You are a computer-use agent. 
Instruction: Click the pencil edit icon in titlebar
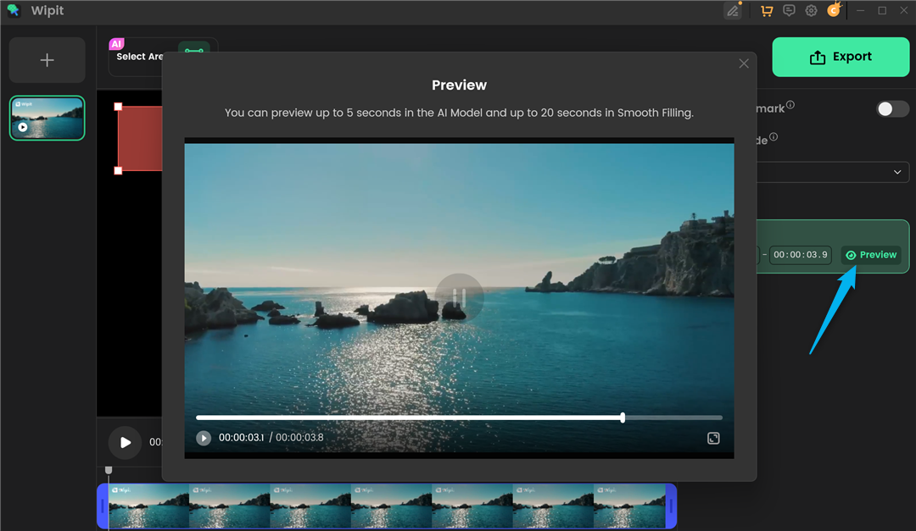click(x=733, y=10)
